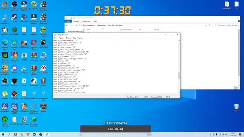Refresh the Explorer folder view
The width and height of the screenshot is (244, 137).
pyautogui.click(x=209, y=25)
